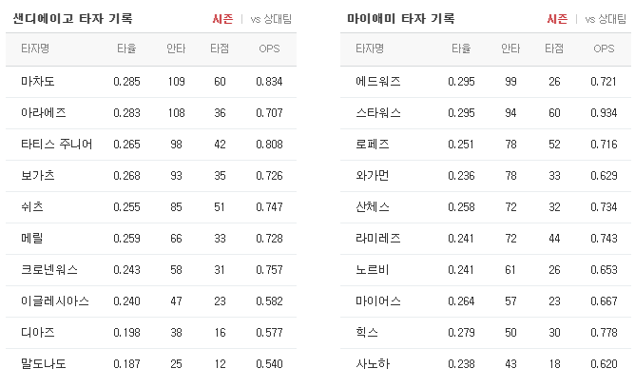
Task: Click 마이애미 타자 기록 title
Action: (x=401, y=19)
